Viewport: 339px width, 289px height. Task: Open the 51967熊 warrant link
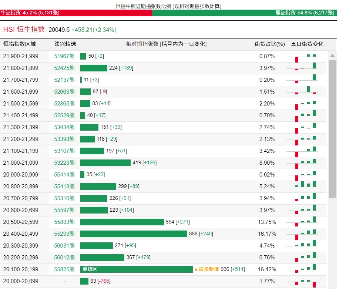tap(64, 56)
